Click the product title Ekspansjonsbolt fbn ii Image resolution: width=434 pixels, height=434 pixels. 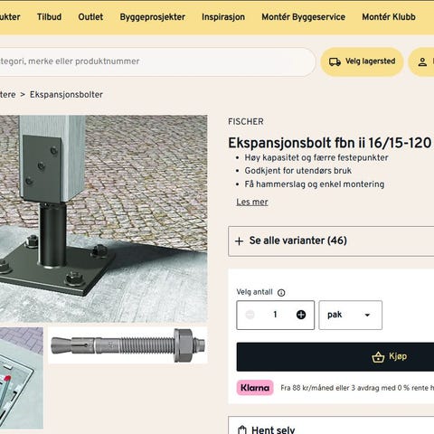(x=330, y=143)
